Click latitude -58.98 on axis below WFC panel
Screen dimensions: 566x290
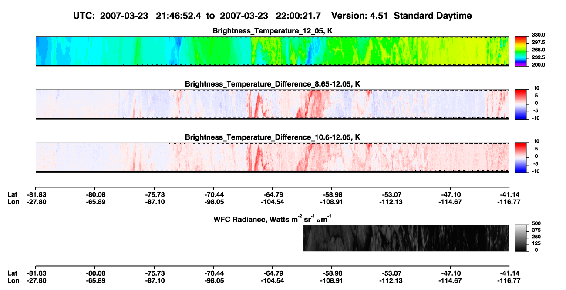coord(332,273)
